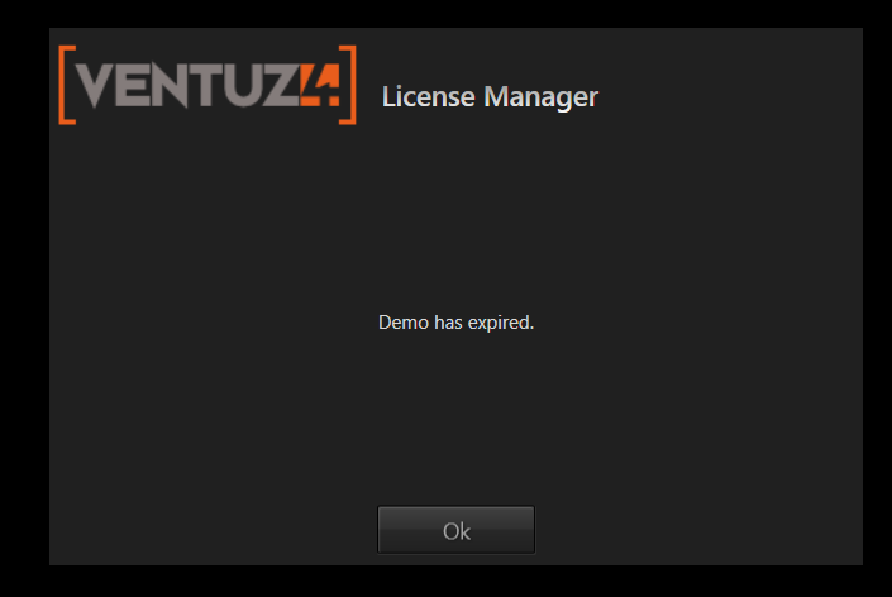Click the Ok button
This screenshot has width=892, height=597.
click(x=456, y=530)
